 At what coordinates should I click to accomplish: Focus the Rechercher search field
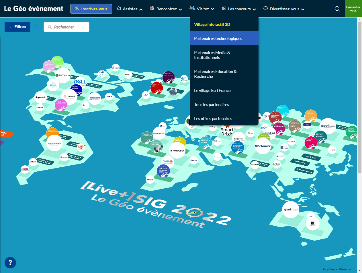[66, 27]
